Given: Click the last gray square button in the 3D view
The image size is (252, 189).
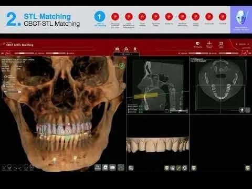Looking at the screenshot, I should click(121, 167).
